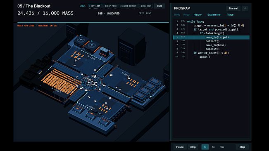The image size is (269, 151).
Task: Step the simulation once
Action: click(193, 147)
